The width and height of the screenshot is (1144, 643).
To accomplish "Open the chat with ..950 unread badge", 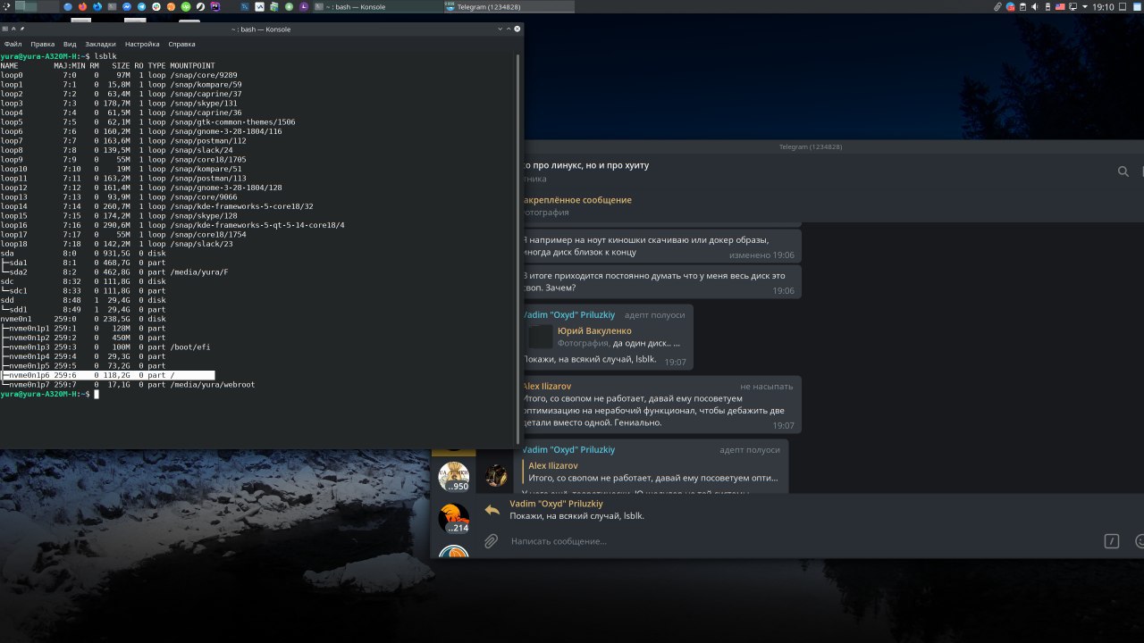I will coord(454,477).
